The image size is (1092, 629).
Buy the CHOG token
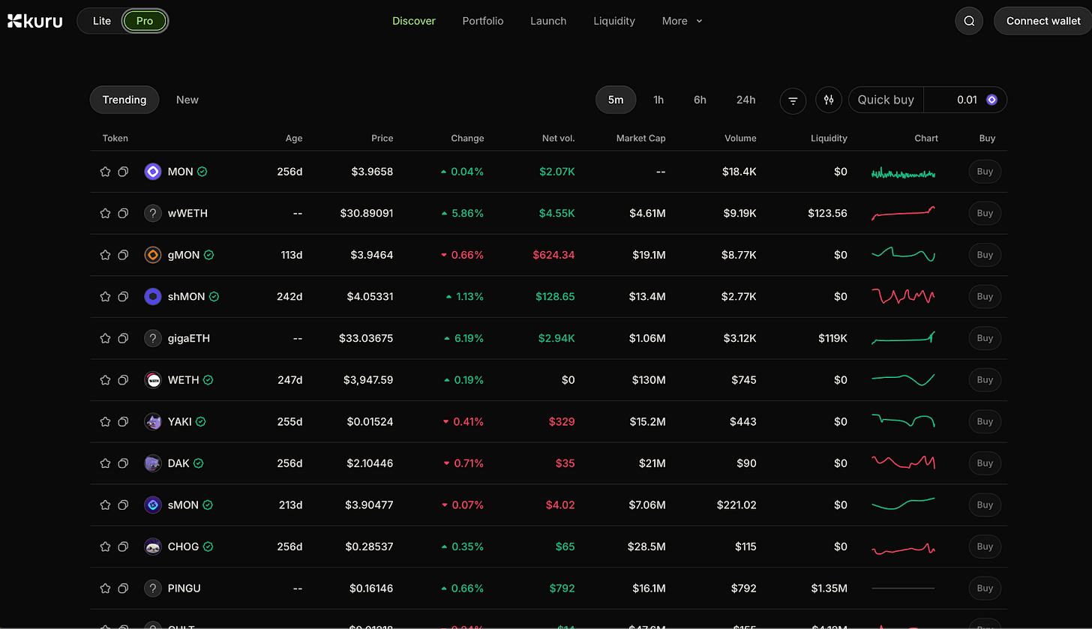(985, 547)
